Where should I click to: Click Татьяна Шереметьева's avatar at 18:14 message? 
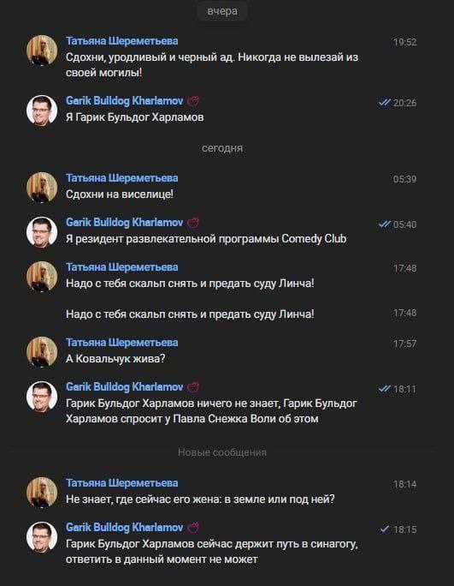point(42,493)
